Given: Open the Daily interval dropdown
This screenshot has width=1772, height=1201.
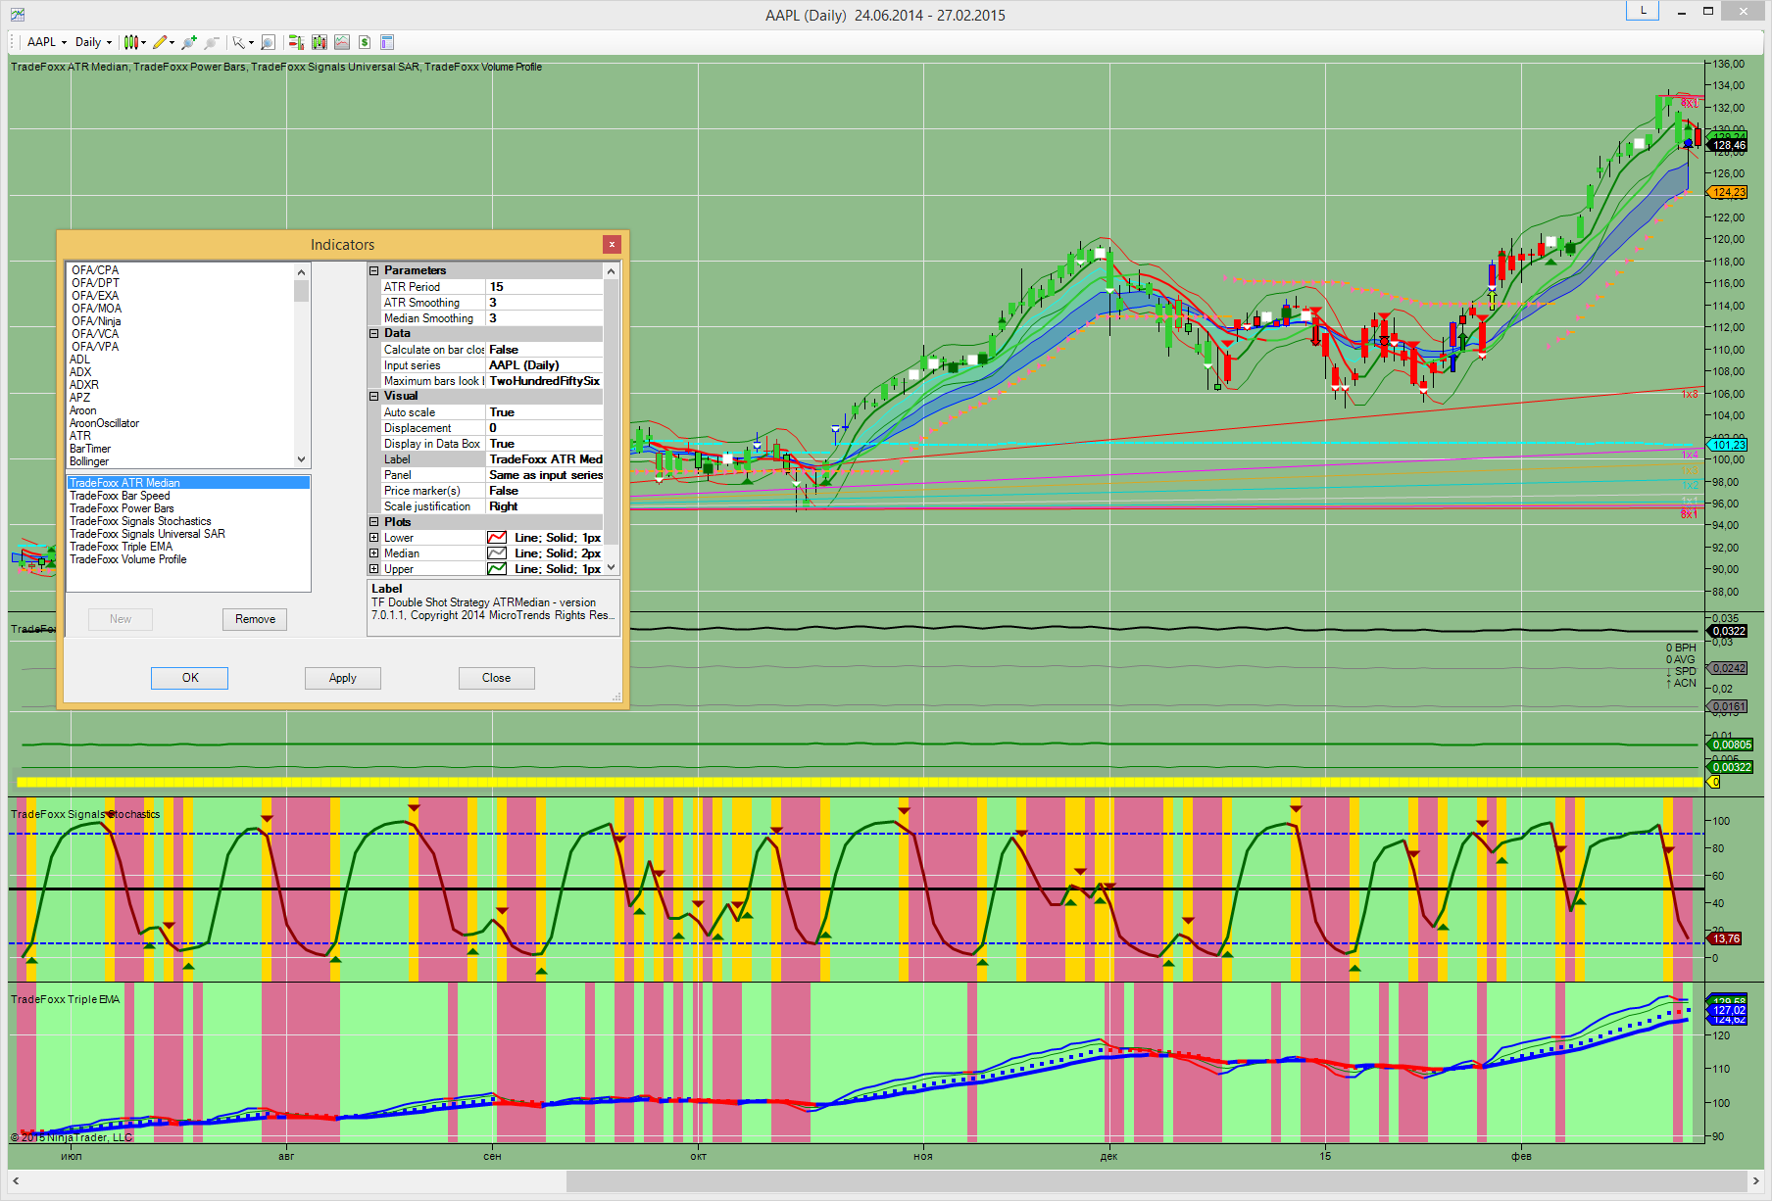Looking at the screenshot, I should (94, 42).
